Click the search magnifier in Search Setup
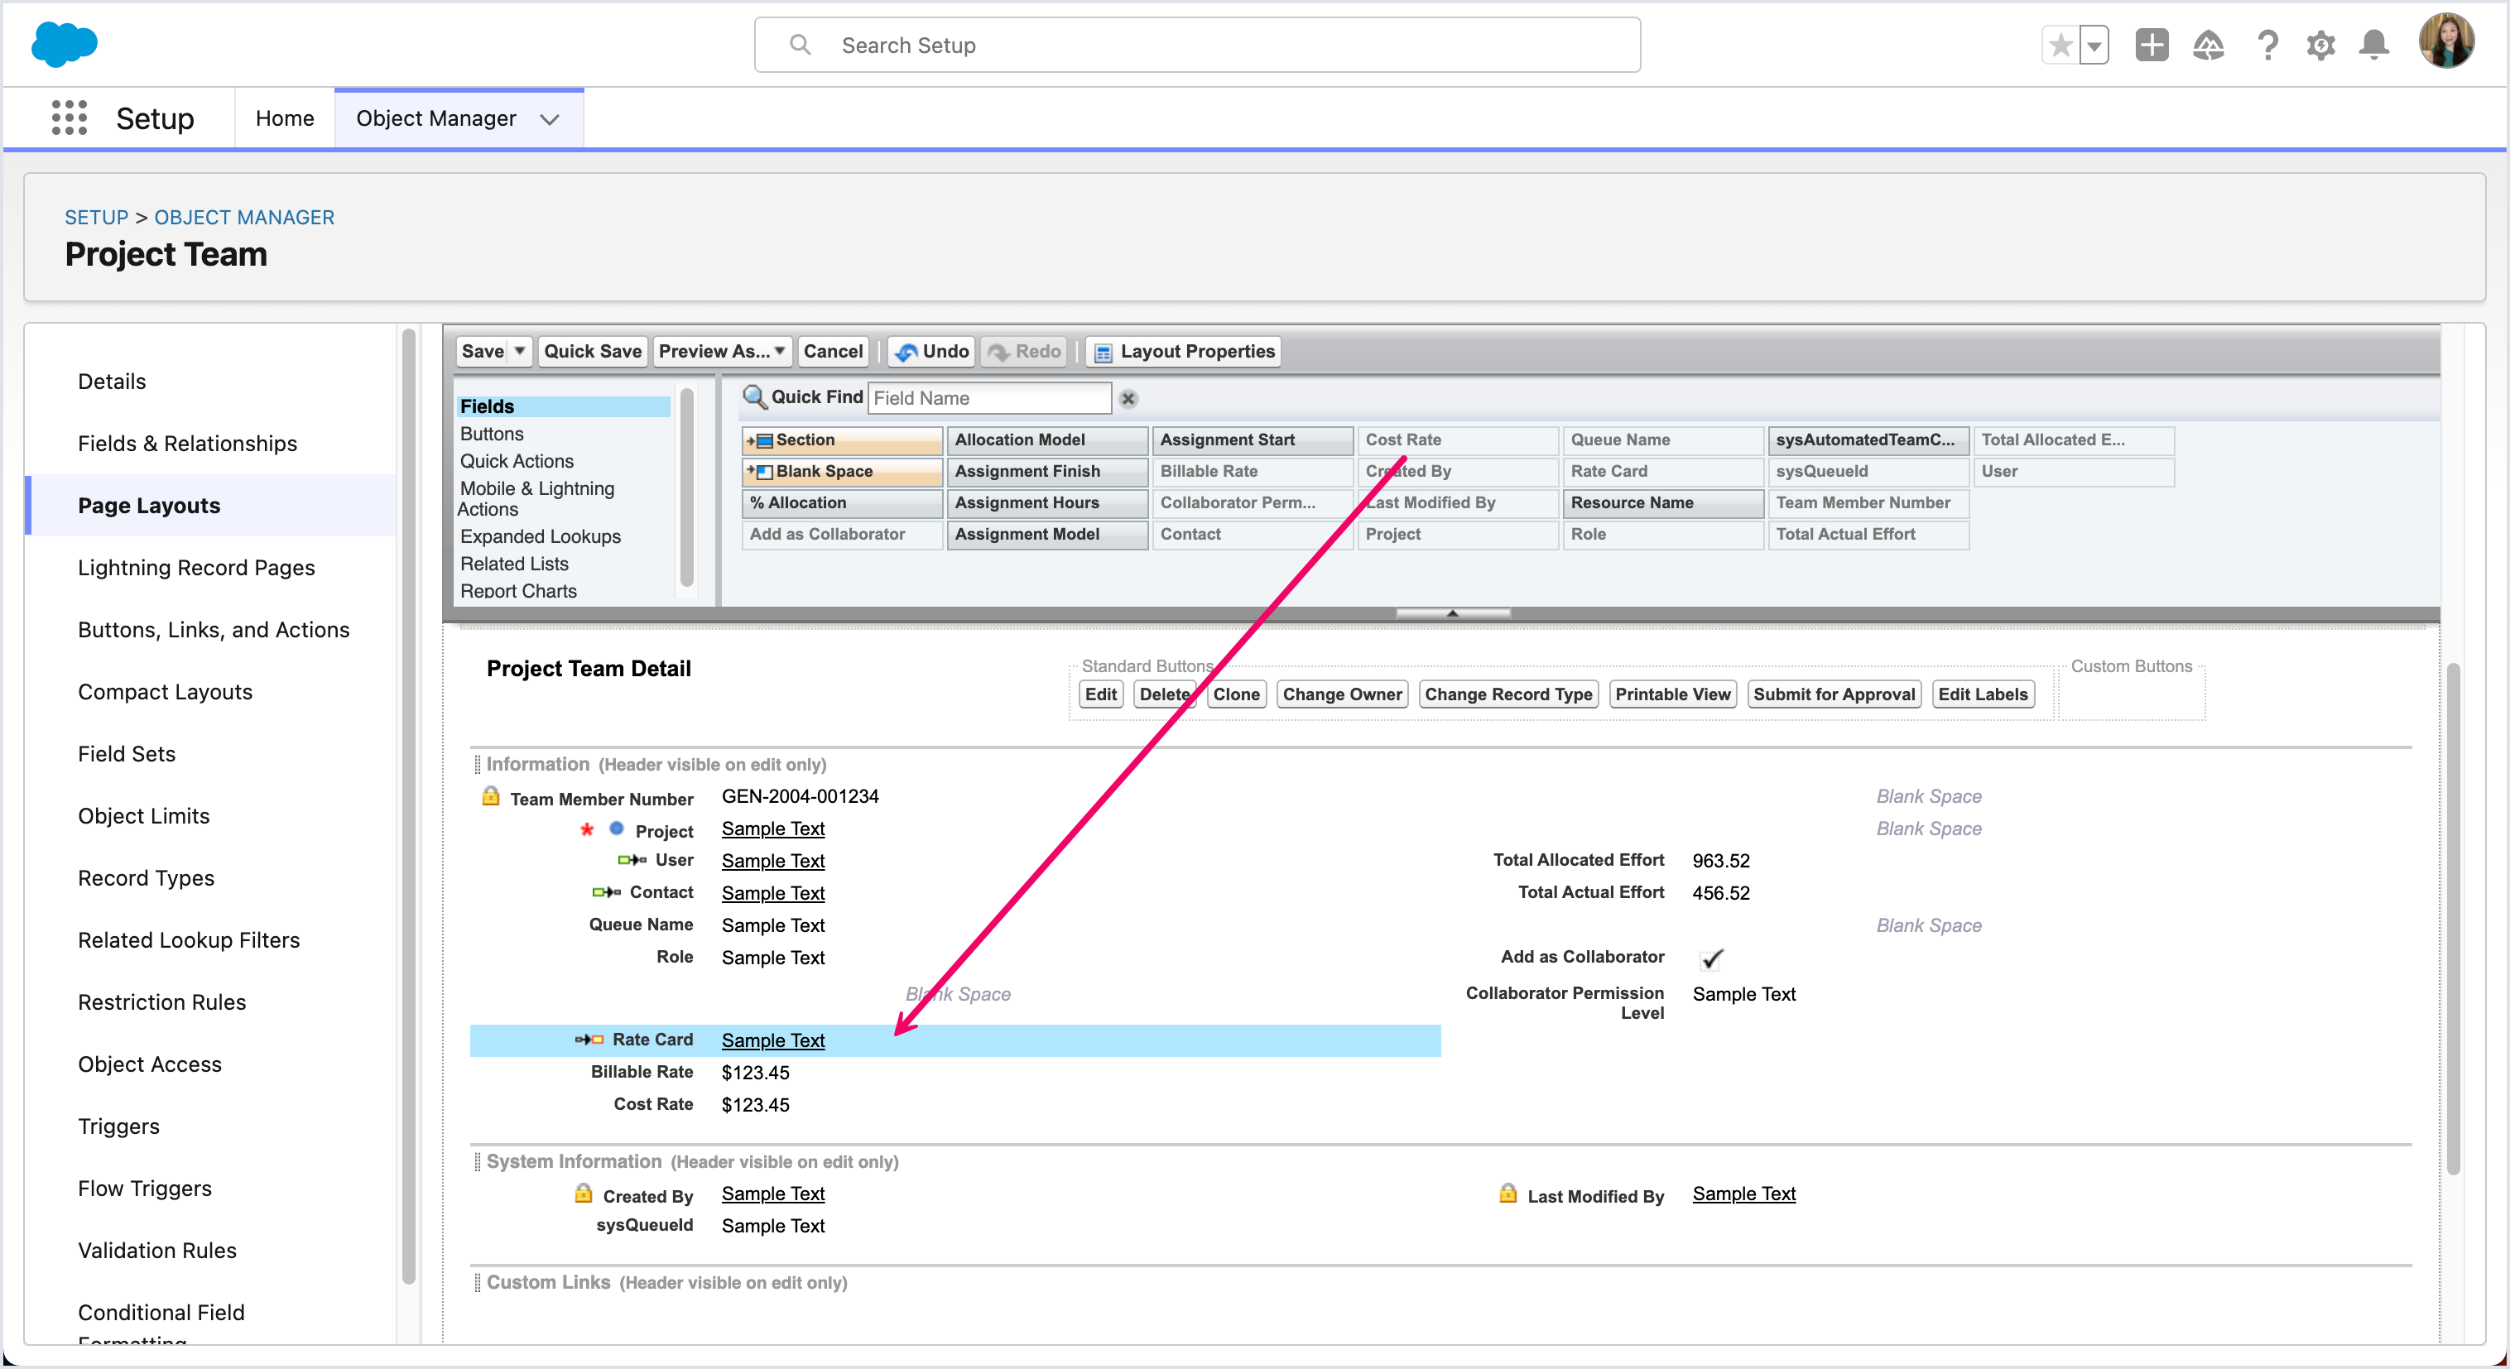 [x=800, y=45]
